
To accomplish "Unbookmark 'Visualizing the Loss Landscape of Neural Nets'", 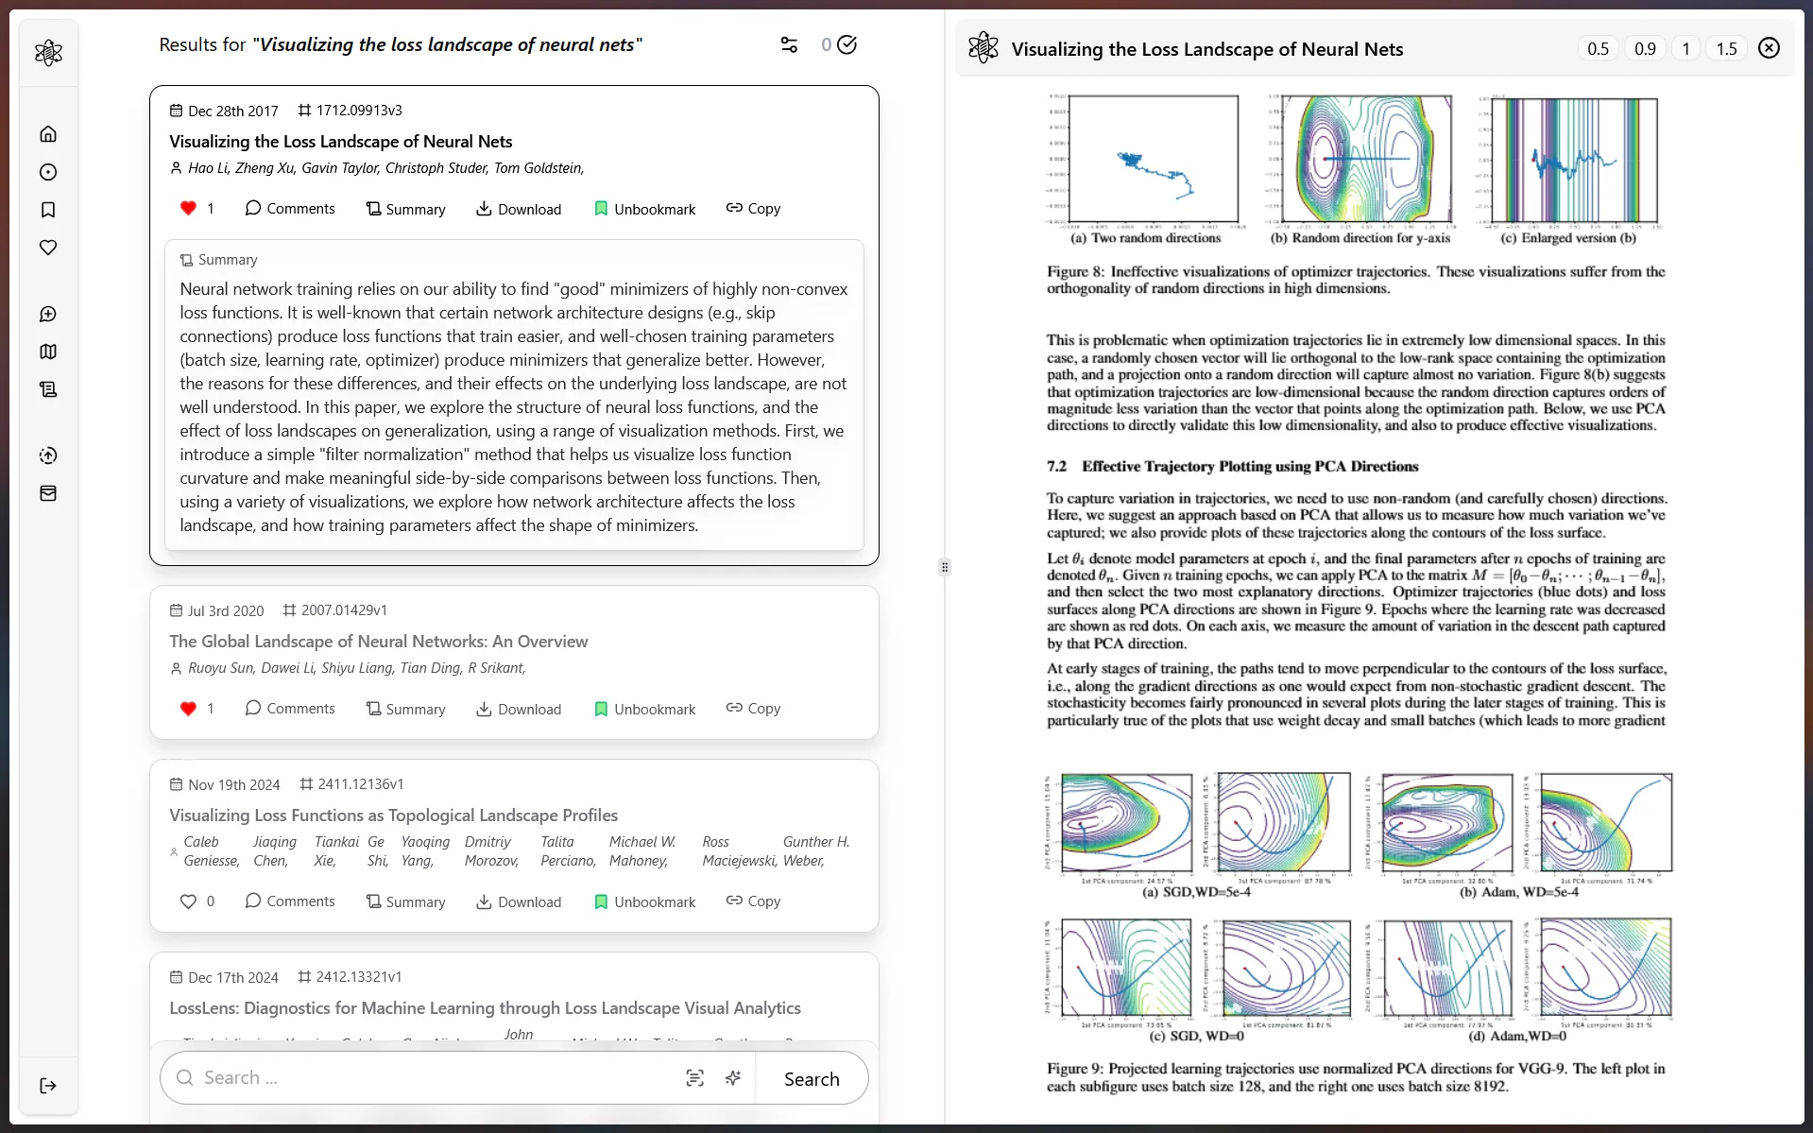I will click(x=644, y=209).
